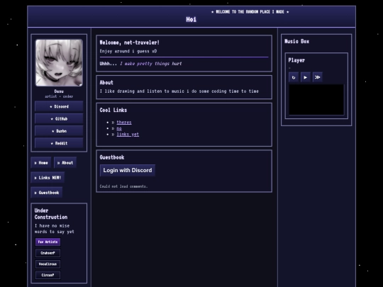Click the scrolling welcome marquee text
The height and width of the screenshot is (287, 383).
(x=250, y=12)
